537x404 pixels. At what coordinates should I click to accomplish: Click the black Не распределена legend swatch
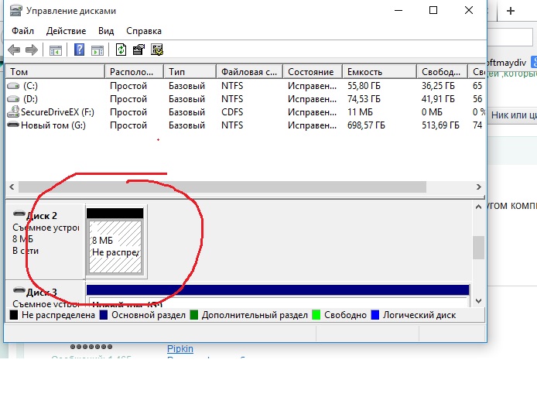click(14, 315)
